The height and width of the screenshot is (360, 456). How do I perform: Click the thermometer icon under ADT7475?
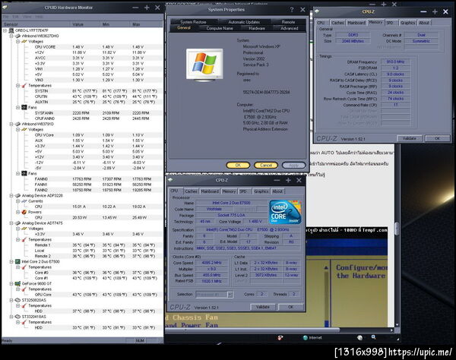click(x=24, y=240)
